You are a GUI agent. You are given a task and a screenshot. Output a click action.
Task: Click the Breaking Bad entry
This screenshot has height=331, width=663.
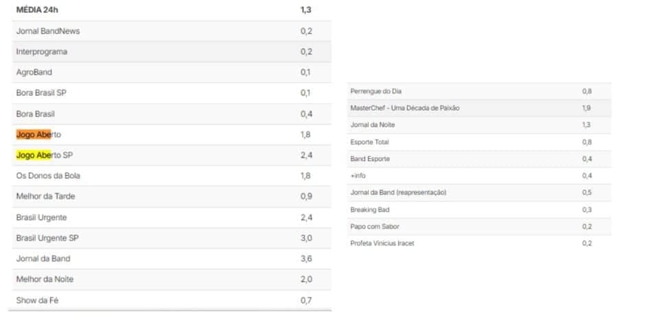pos(479,210)
